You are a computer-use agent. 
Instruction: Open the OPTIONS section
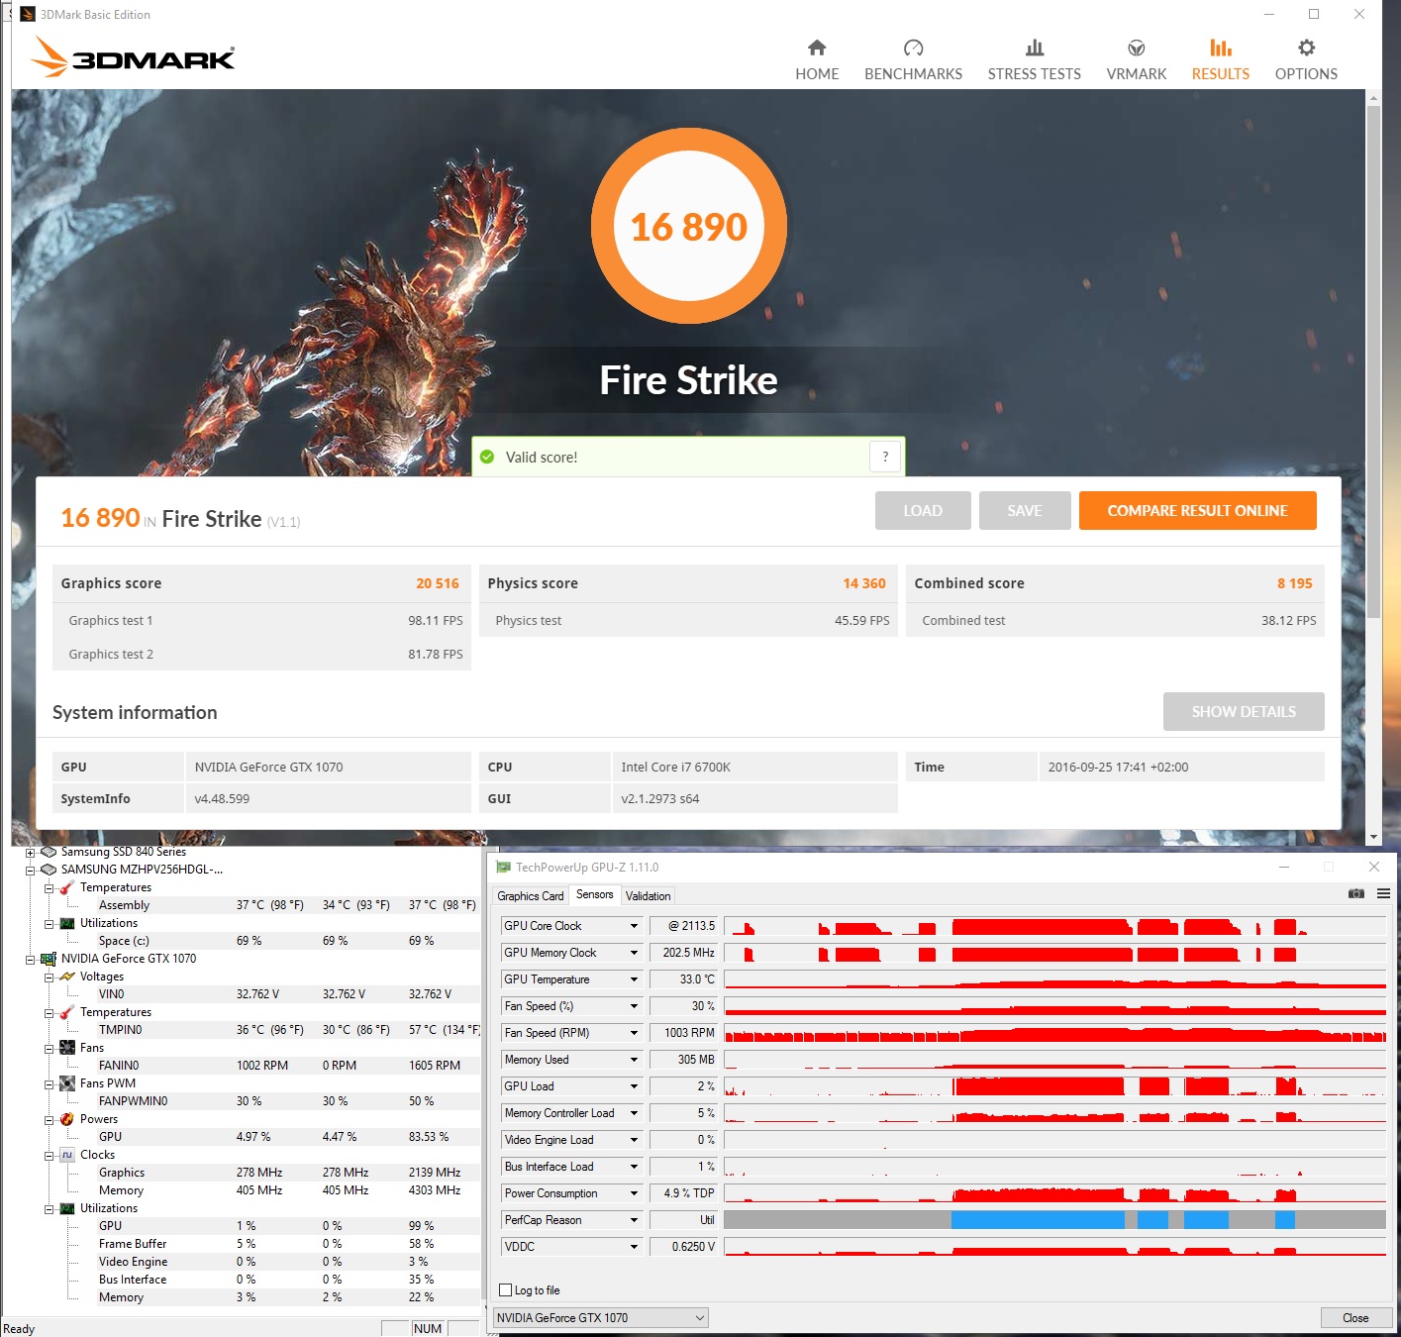coord(1306,60)
